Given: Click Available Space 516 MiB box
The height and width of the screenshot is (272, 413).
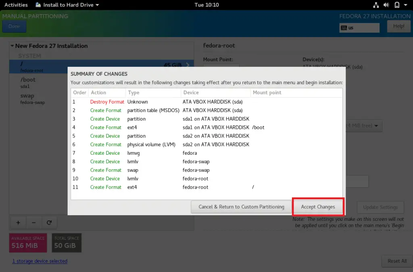Looking at the screenshot, I should (x=28, y=243).
